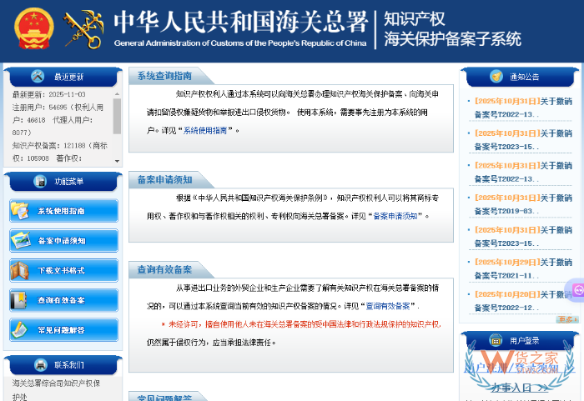Click the medal icon beside 通知公告
Viewport: 584px width, 401px height.
496,76
